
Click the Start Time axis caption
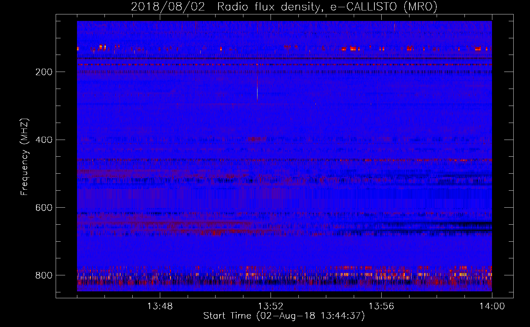284,316
